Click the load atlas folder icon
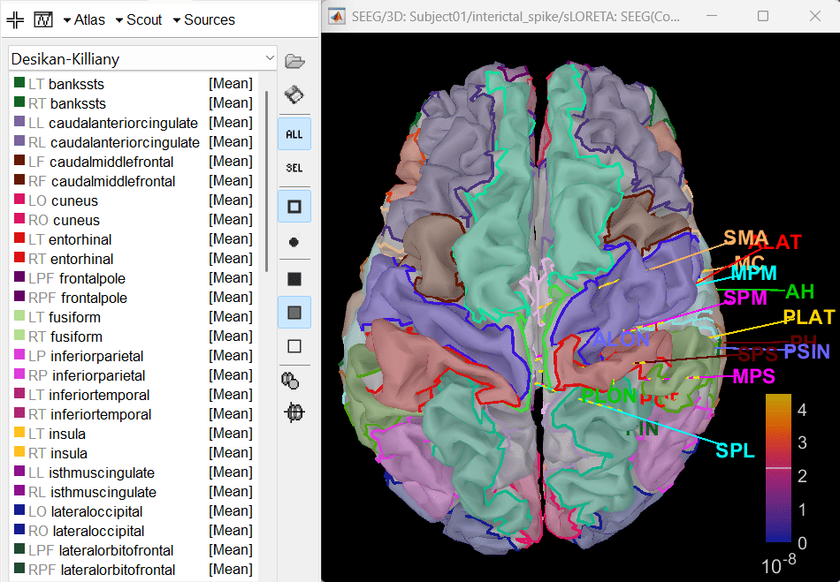Viewport: 840px width, 582px height. (x=294, y=61)
